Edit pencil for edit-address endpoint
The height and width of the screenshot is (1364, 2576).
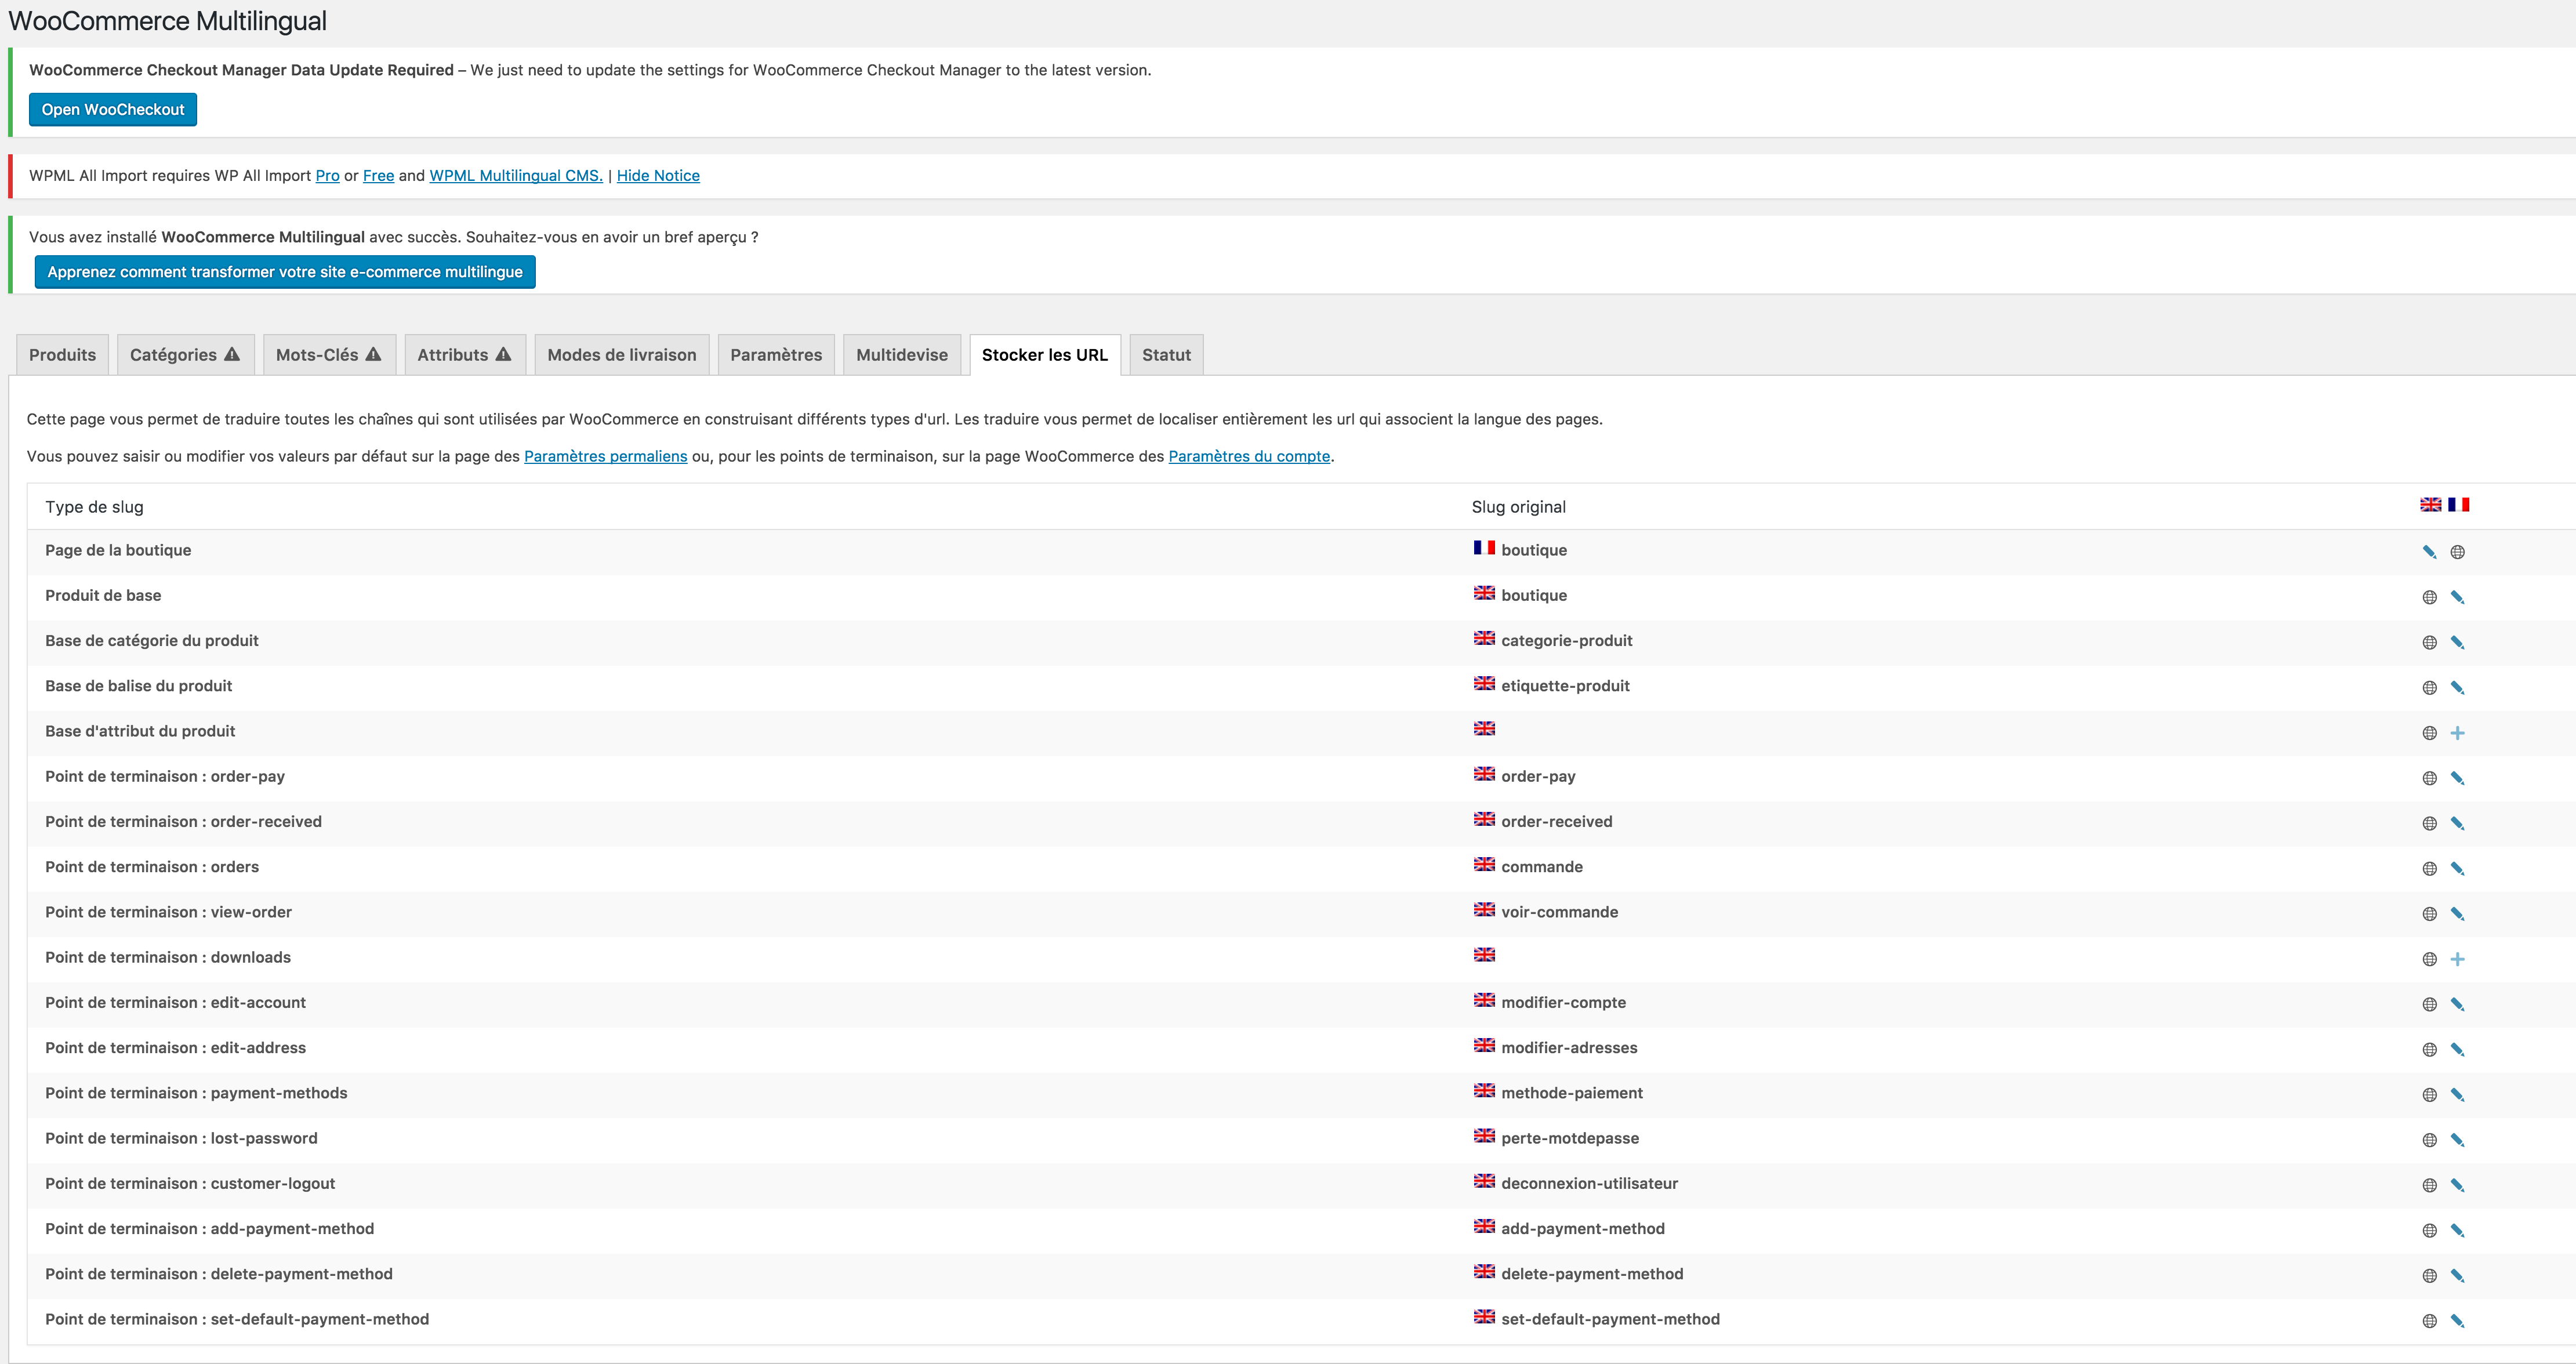[x=2457, y=1050]
